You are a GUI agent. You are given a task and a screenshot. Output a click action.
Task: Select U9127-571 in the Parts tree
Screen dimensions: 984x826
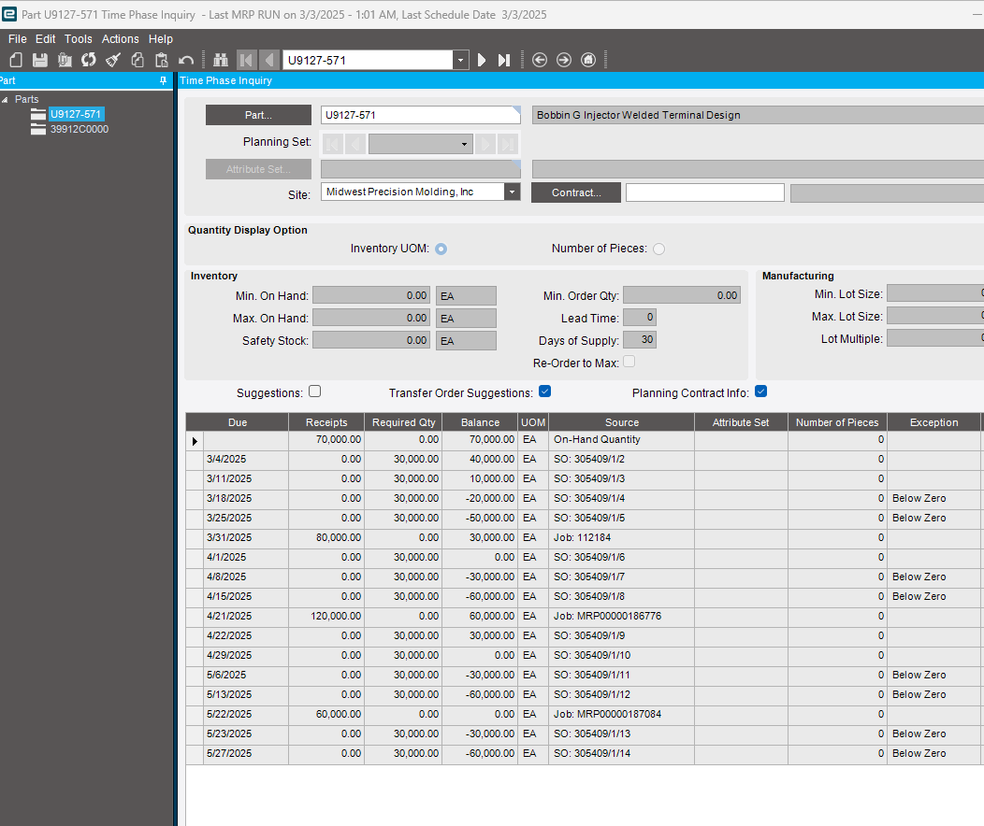[76, 114]
